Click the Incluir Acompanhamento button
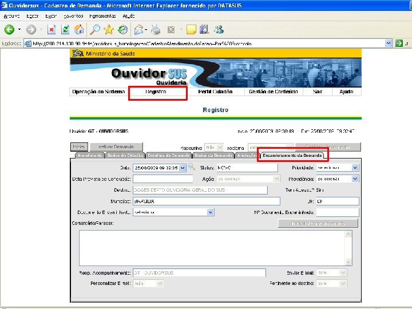The height and width of the screenshot is (309, 412). click(x=318, y=223)
